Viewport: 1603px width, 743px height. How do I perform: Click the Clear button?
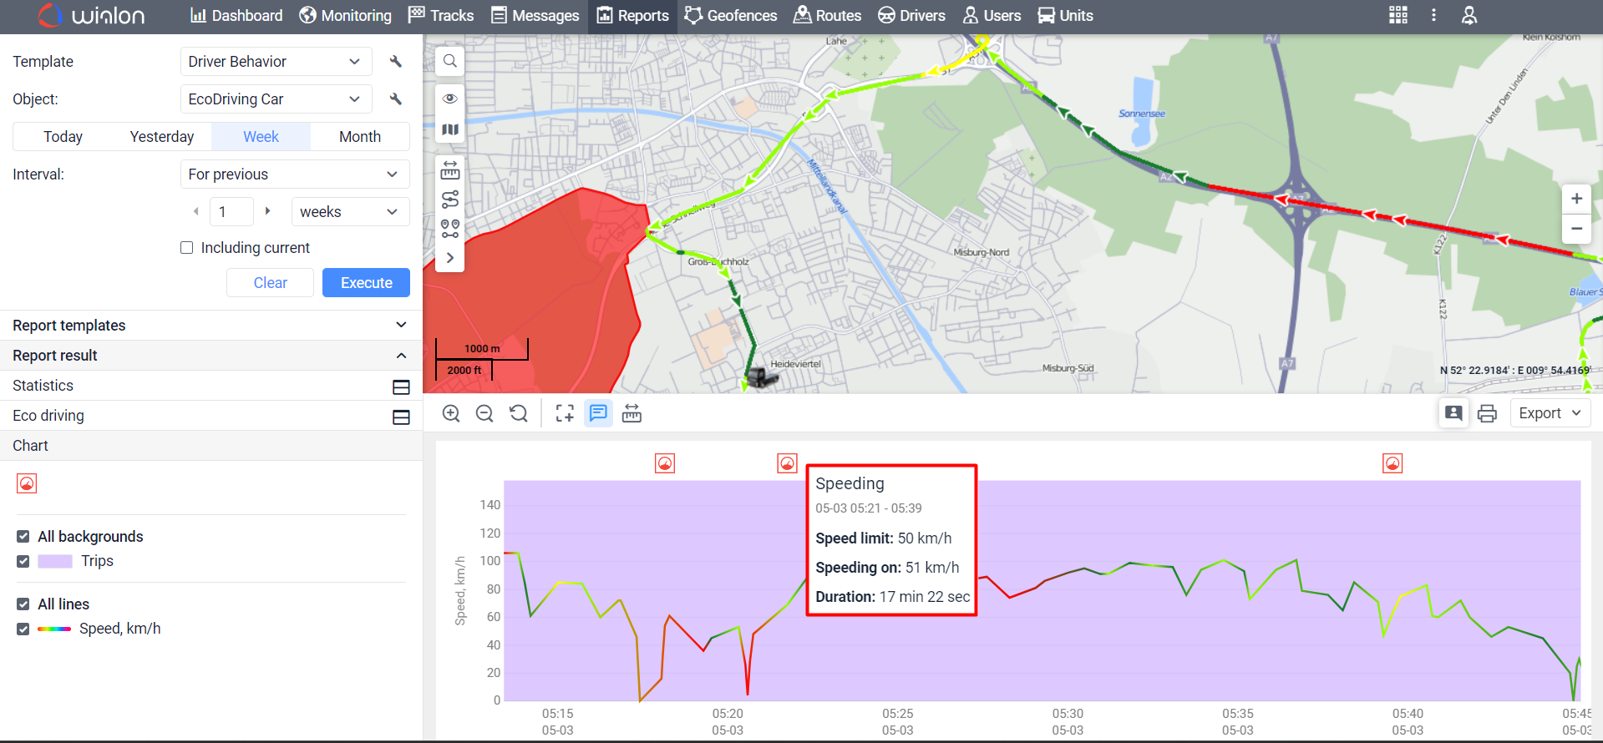point(270,283)
